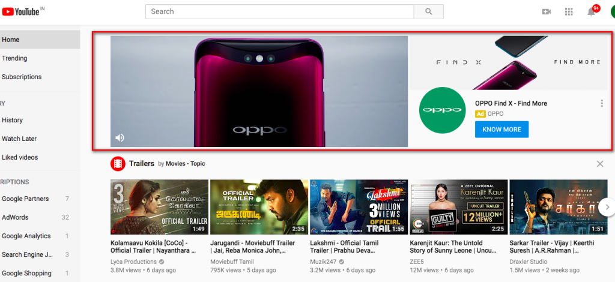Open the green account avatar
The image size is (615, 282).
pos(611,12)
